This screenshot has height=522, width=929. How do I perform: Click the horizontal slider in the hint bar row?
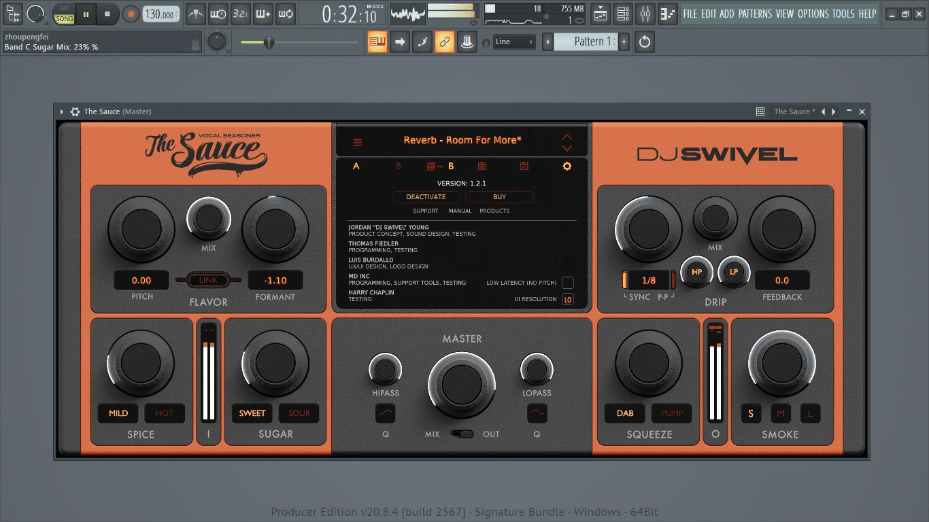(x=299, y=42)
